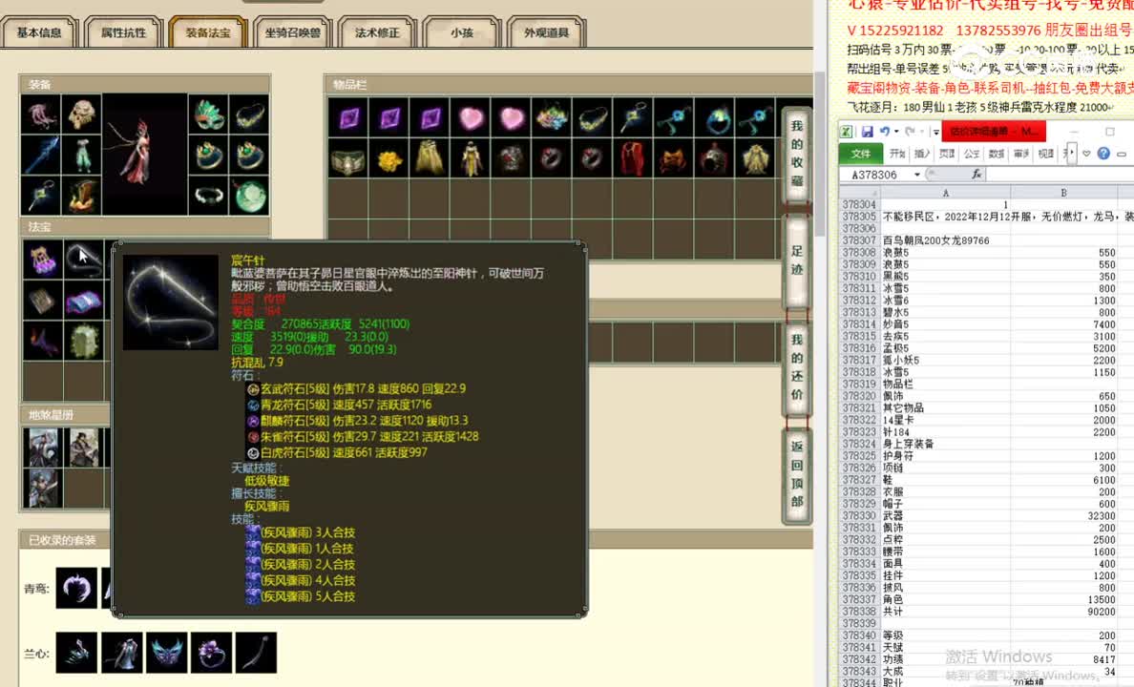Screen dimensions: 1134x687
Task: Open the Excel 插入 ribbon tab
Action: pos(922,154)
